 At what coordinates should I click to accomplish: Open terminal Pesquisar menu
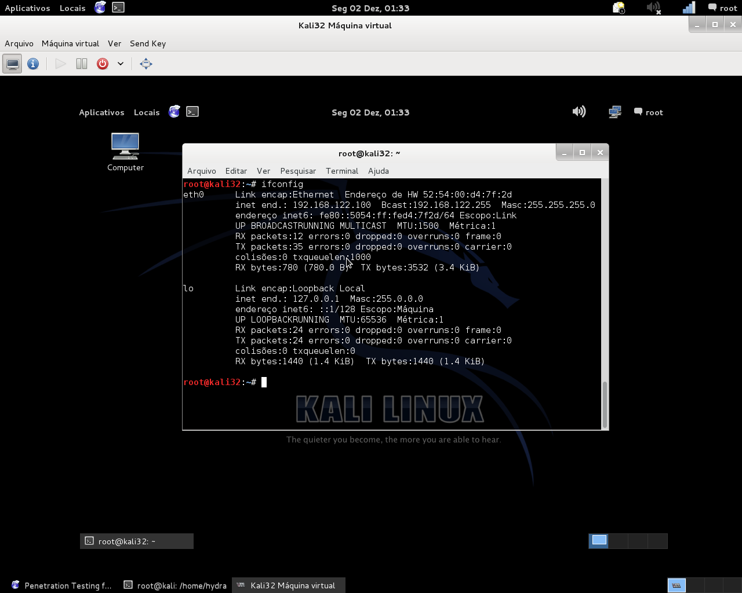298,171
